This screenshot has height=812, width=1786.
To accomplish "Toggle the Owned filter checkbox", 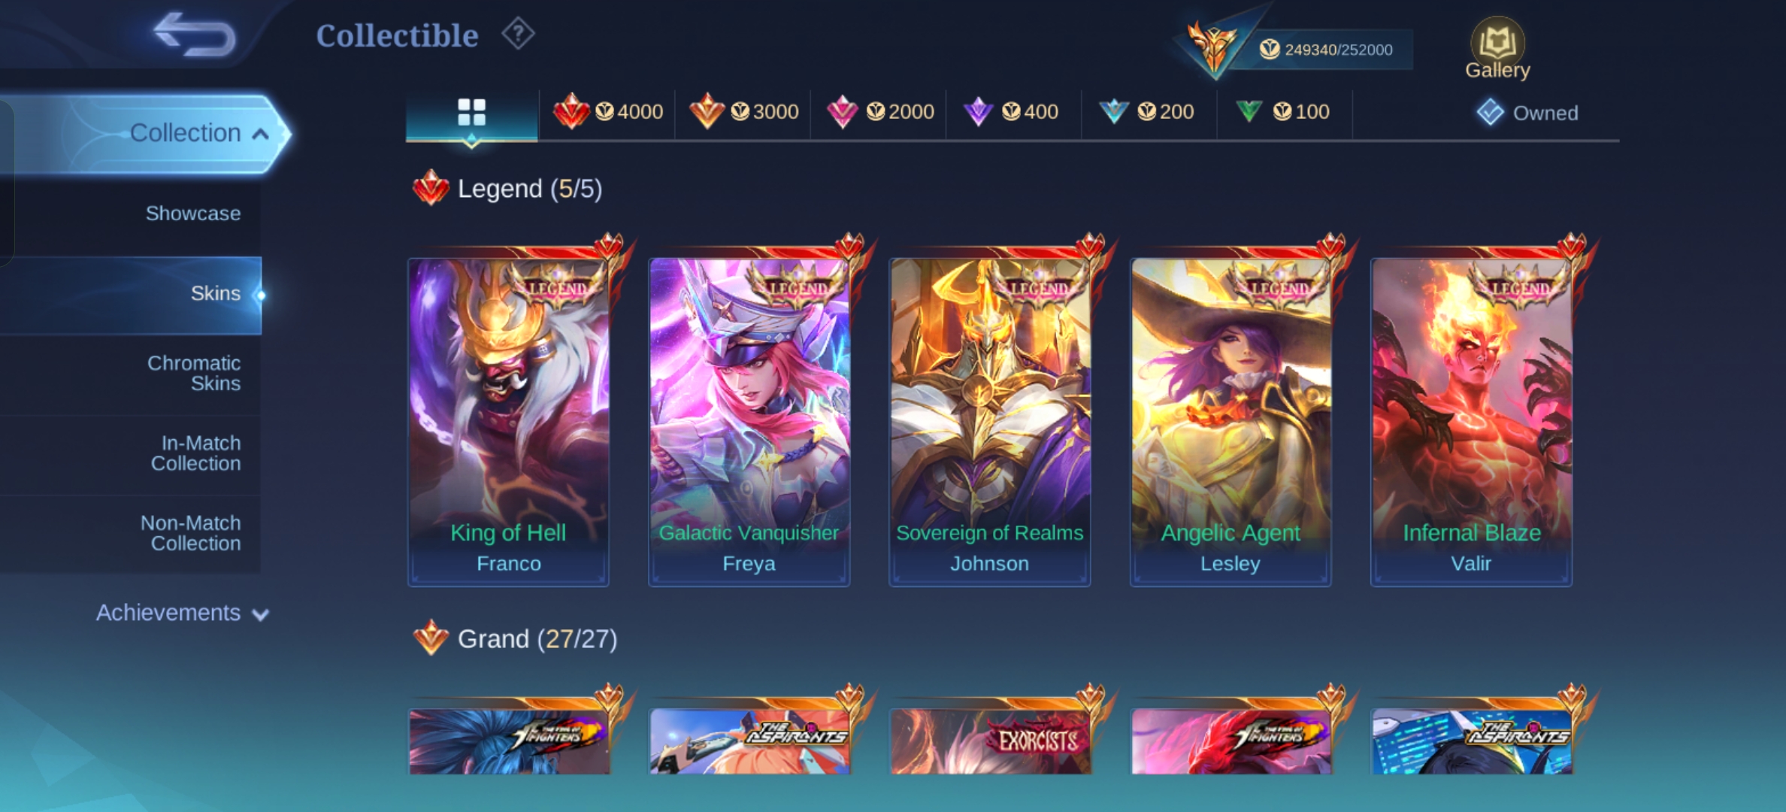I will [1490, 113].
